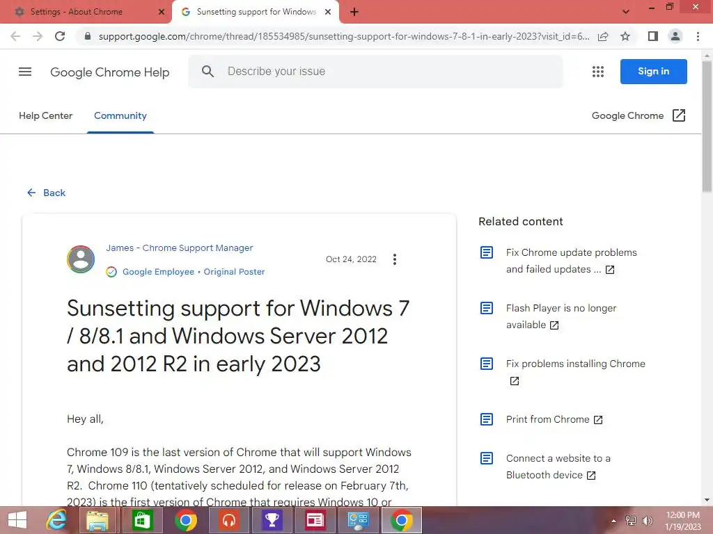Image resolution: width=713 pixels, height=534 pixels.
Task: Open the Chrome side panel
Action: [653, 36]
